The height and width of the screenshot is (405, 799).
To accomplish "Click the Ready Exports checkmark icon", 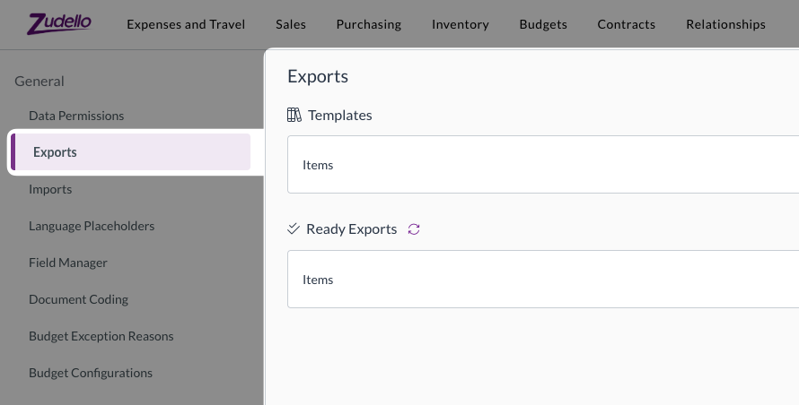I will 294,229.
